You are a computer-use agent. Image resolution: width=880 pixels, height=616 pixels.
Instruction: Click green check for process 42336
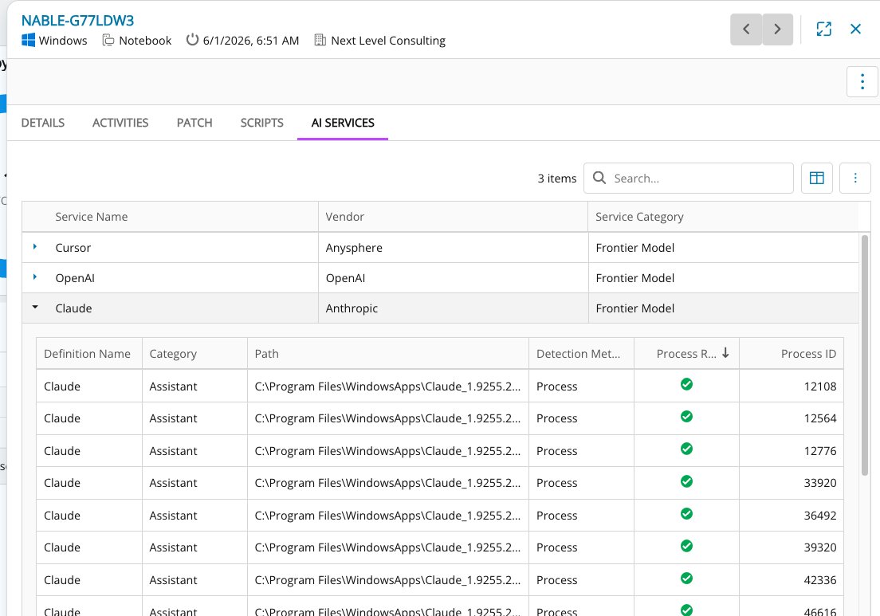pyautogui.click(x=686, y=579)
